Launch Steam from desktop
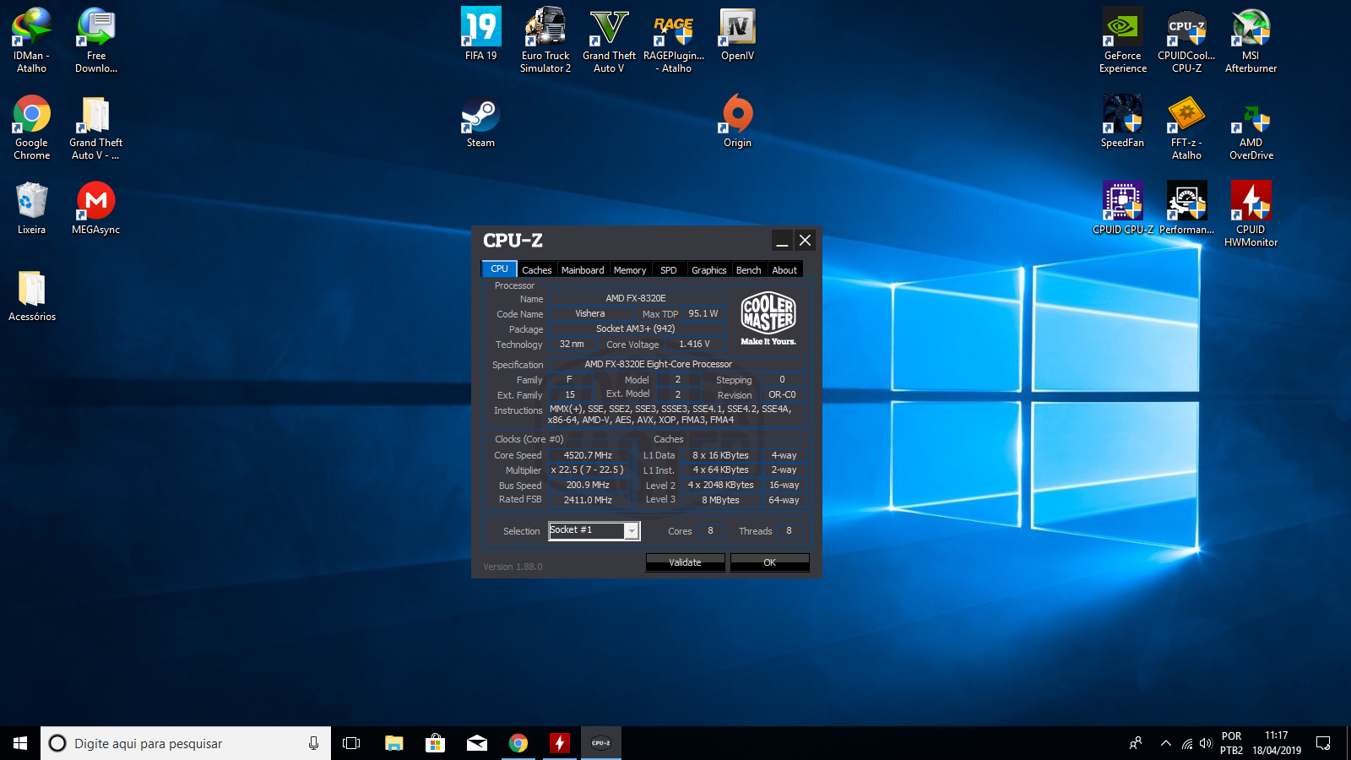This screenshot has width=1351, height=760. pyautogui.click(x=480, y=122)
